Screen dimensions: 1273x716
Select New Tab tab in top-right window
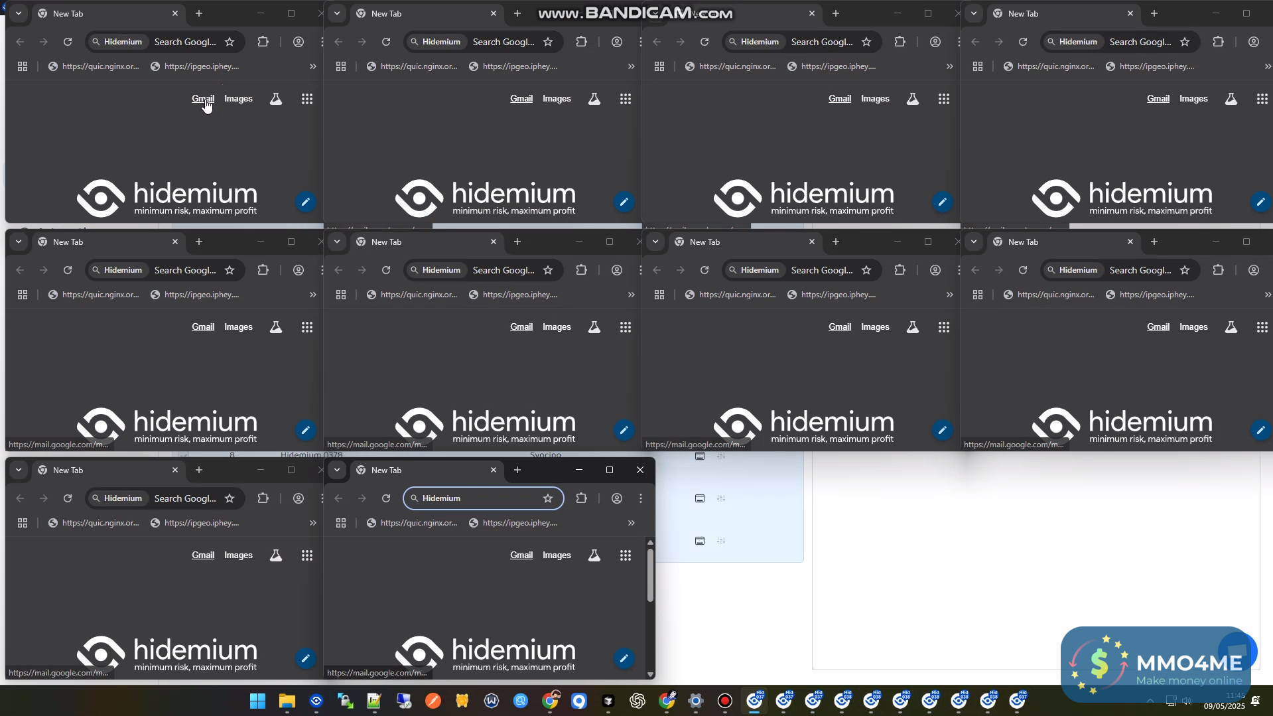click(1063, 14)
